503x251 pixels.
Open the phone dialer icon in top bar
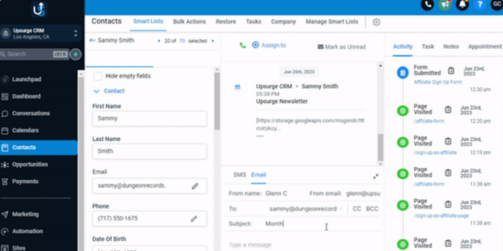tap(427, 4)
